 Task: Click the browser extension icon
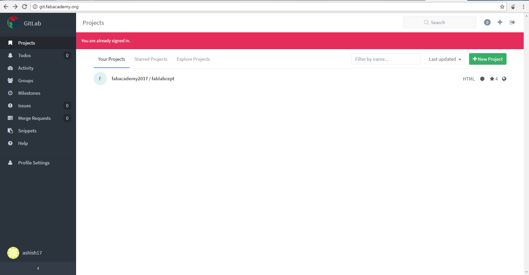pyautogui.click(x=513, y=7)
